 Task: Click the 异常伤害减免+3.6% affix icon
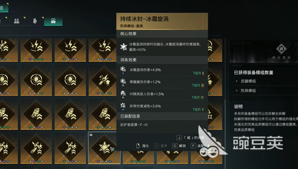point(123,106)
